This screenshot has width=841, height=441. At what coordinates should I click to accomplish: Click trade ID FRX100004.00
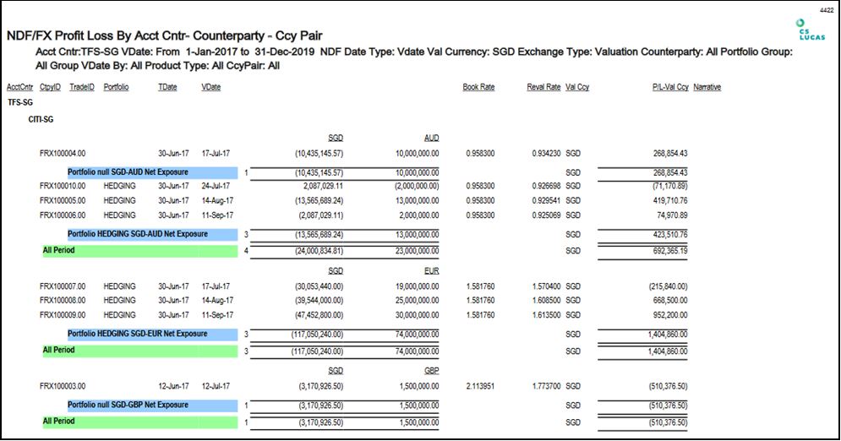[63, 153]
